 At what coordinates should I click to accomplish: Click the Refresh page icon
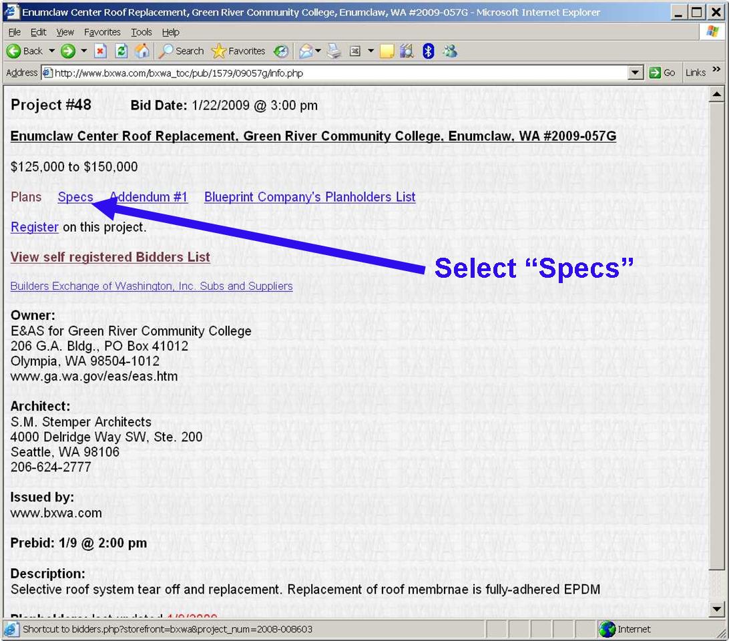[x=121, y=51]
